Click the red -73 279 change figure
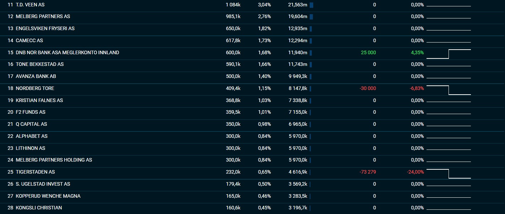The image size is (505, 214). click(x=368, y=172)
